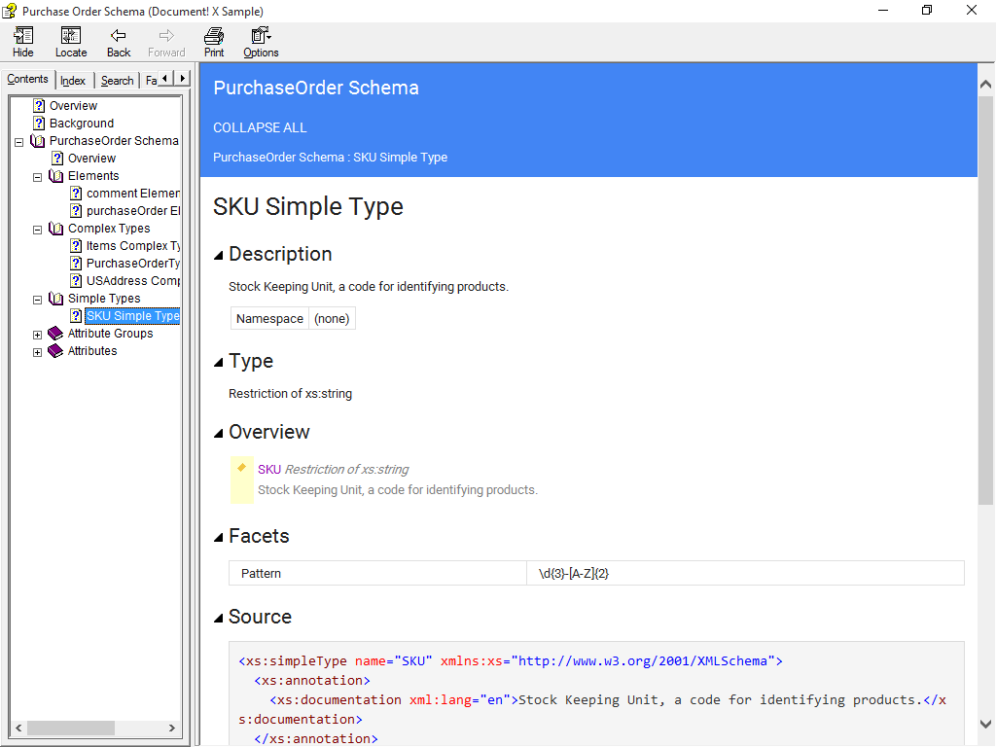Viewport: 996px width, 747px height.
Task: Click the open book icon for Elements
Action: (56, 176)
